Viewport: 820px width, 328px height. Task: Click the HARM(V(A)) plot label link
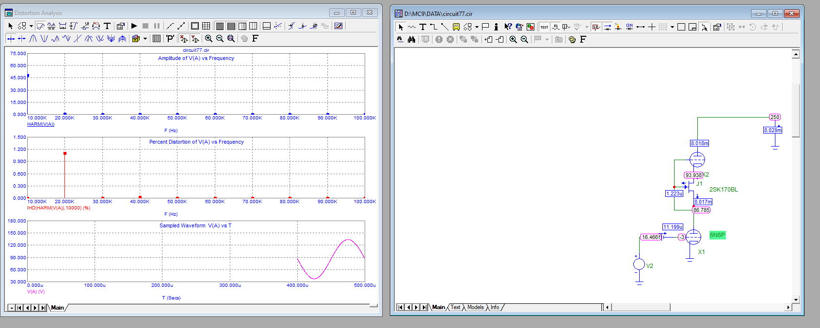41,124
